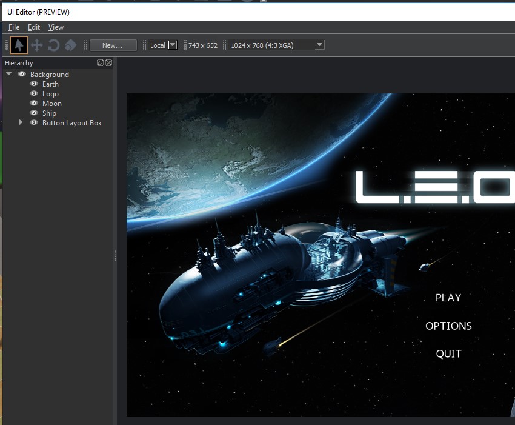Collapse the Background tree node

click(8, 74)
